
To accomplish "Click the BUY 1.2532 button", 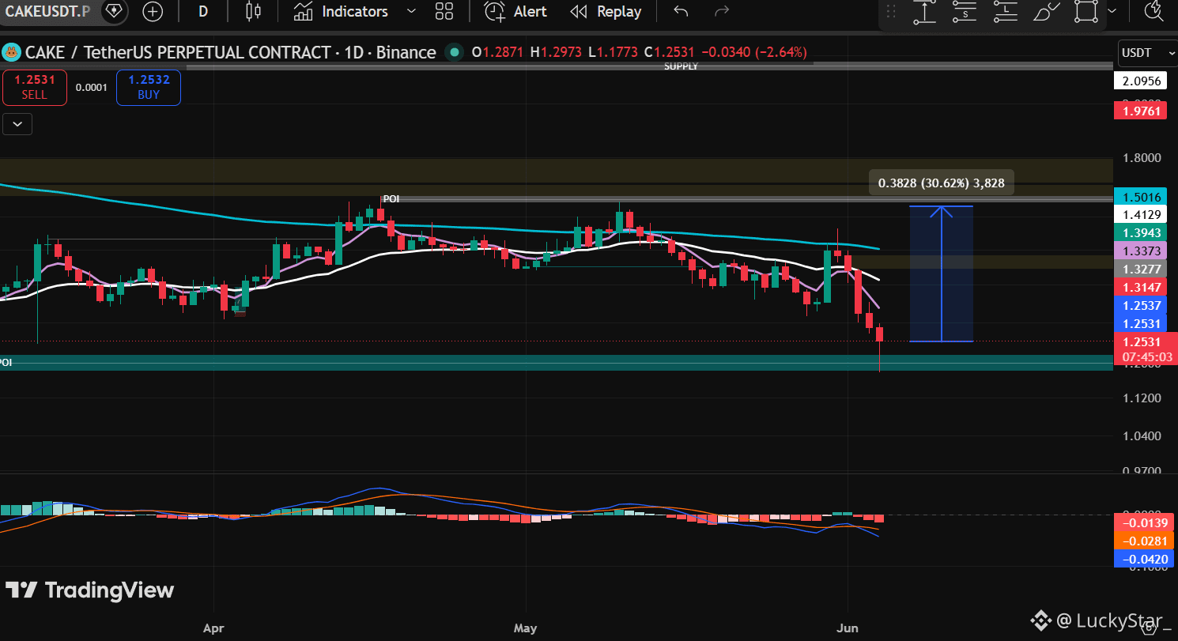I will [x=149, y=88].
